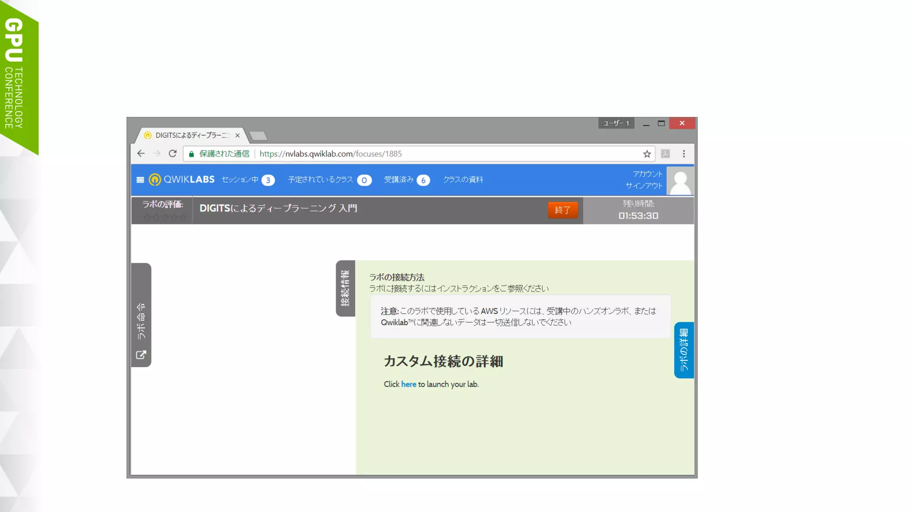
Task: Click the lab title DIGITSによるディープラーニング 入門
Action: pos(278,208)
